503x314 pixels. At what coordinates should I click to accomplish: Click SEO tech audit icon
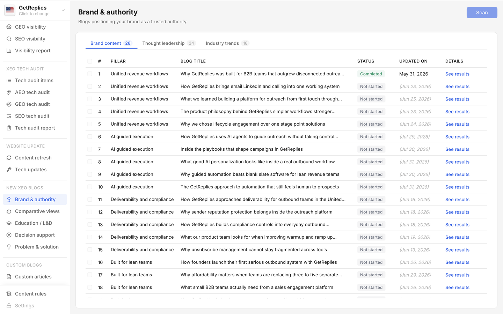pos(9,116)
